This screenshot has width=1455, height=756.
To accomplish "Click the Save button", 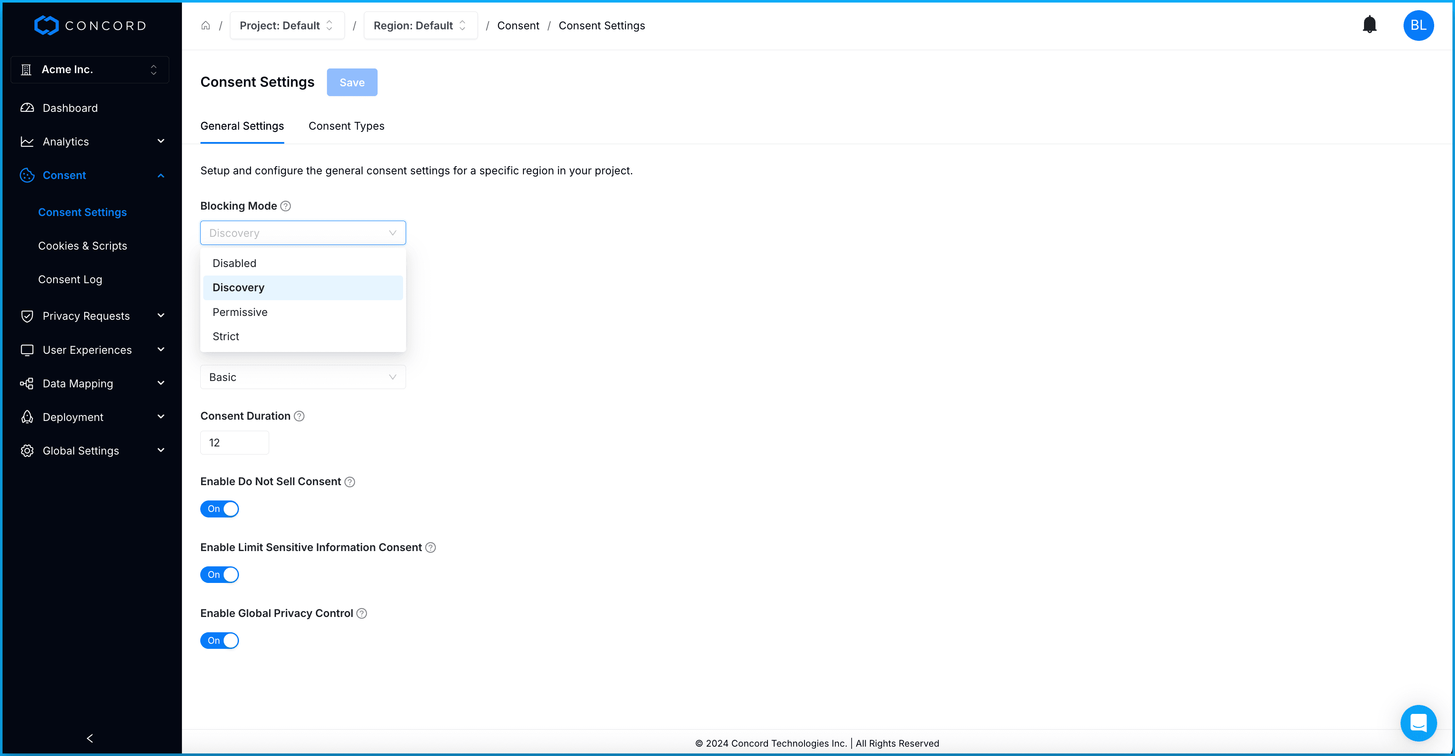I will 352,82.
